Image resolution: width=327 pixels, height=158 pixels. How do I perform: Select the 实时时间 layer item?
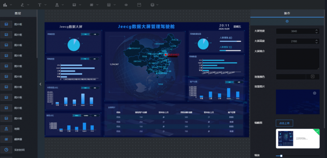(18, 150)
